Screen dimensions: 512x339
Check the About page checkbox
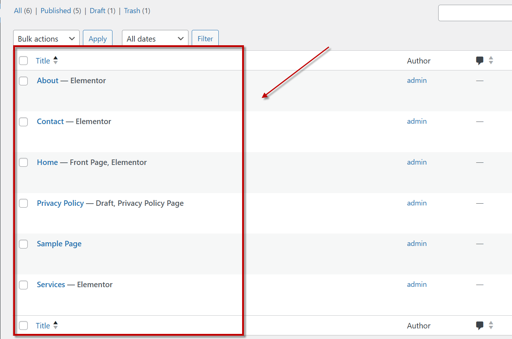point(23,81)
